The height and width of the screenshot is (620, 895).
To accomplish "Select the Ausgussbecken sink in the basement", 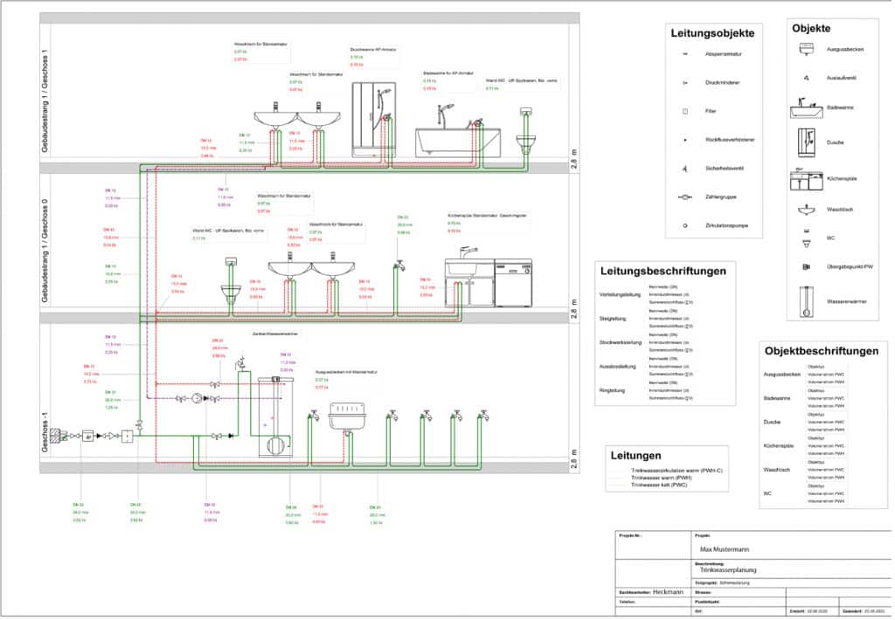I will 346,417.
